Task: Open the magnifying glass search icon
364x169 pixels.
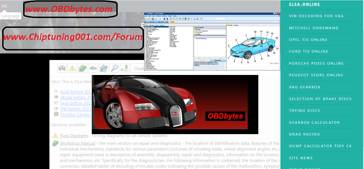Action: coord(114,68)
